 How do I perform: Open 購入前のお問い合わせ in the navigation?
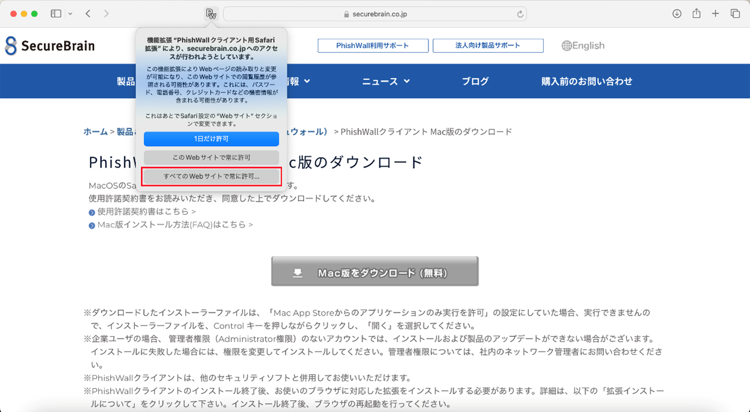[x=587, y=81]
